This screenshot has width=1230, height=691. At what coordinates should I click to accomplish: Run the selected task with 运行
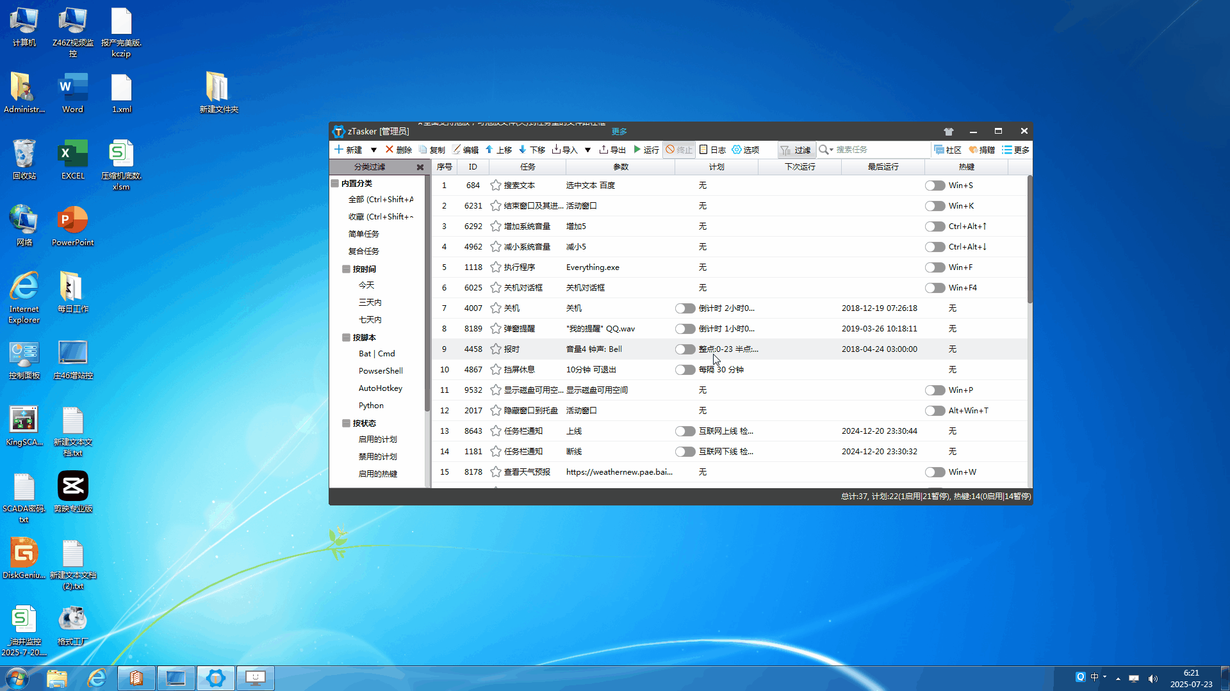[646, 150]
